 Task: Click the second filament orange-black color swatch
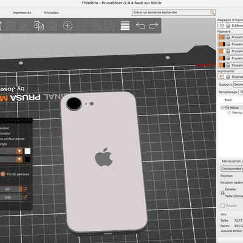pos(222,44)
